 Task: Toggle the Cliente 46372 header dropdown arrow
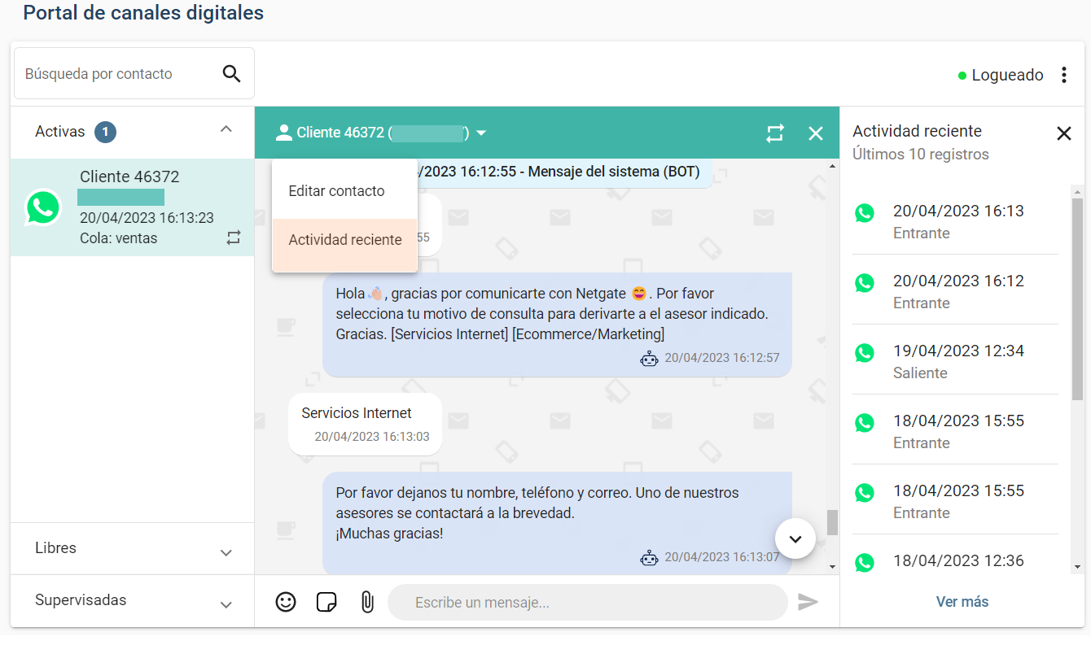click(x=481, y=133)
